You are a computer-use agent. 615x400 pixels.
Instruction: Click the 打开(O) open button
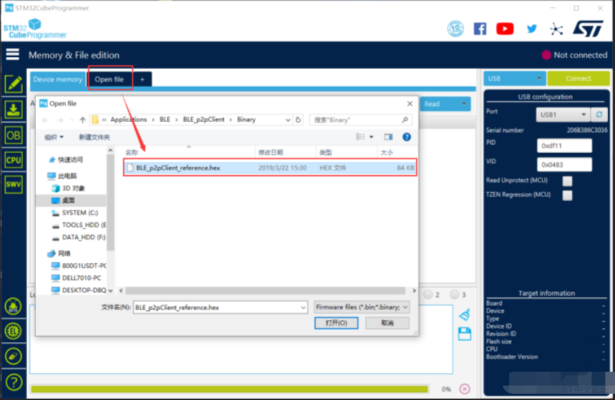tap(336, 323)
